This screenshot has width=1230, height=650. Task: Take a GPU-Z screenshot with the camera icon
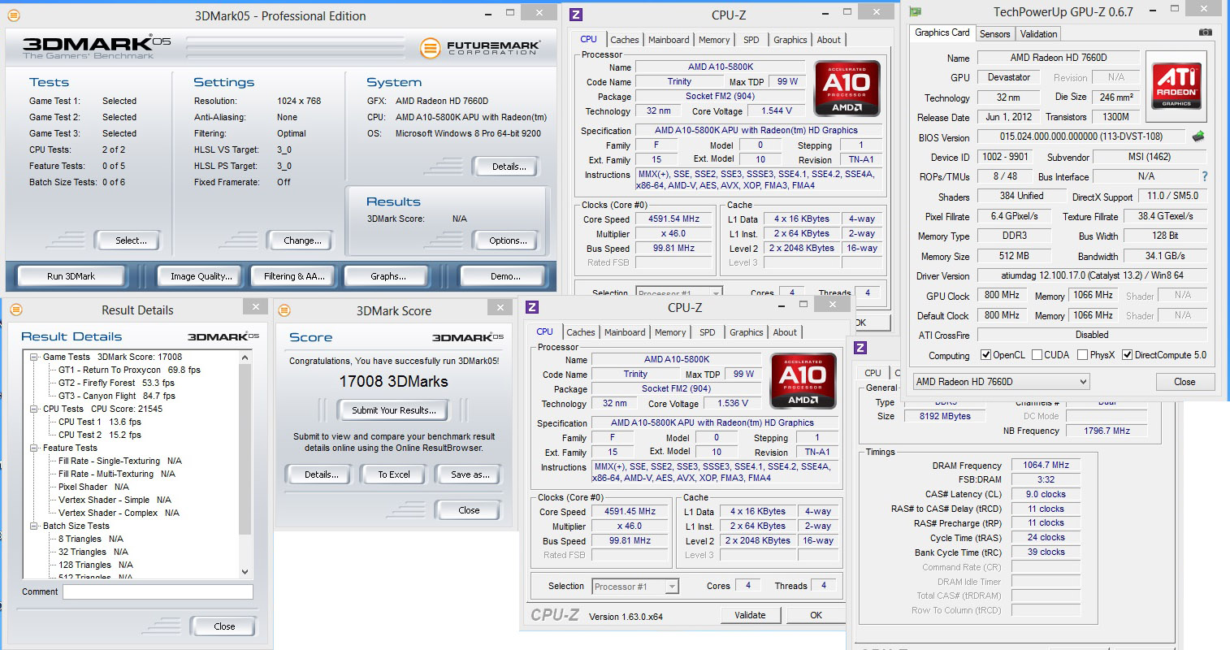coord(1206,32)
